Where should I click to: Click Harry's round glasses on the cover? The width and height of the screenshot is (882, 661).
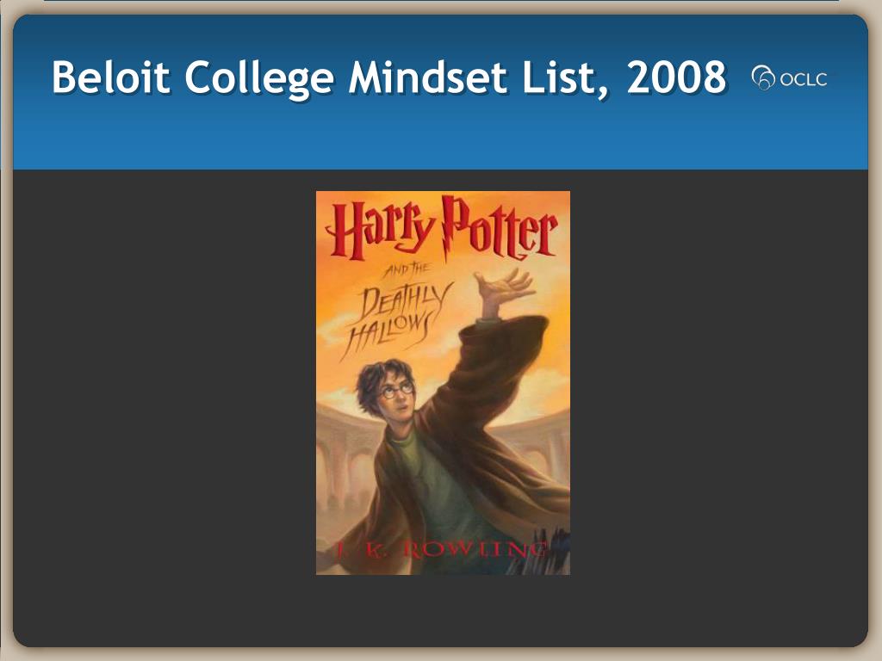(397, 390)
